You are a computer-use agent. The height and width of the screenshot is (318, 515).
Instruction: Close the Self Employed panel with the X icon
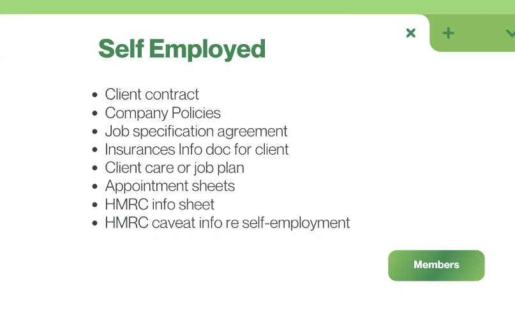coord(411,33)
